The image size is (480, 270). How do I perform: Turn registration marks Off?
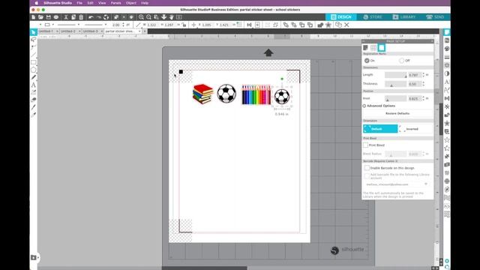402,61
